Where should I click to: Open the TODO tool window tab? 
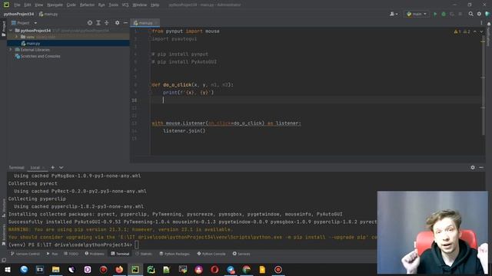coord(71,254)
